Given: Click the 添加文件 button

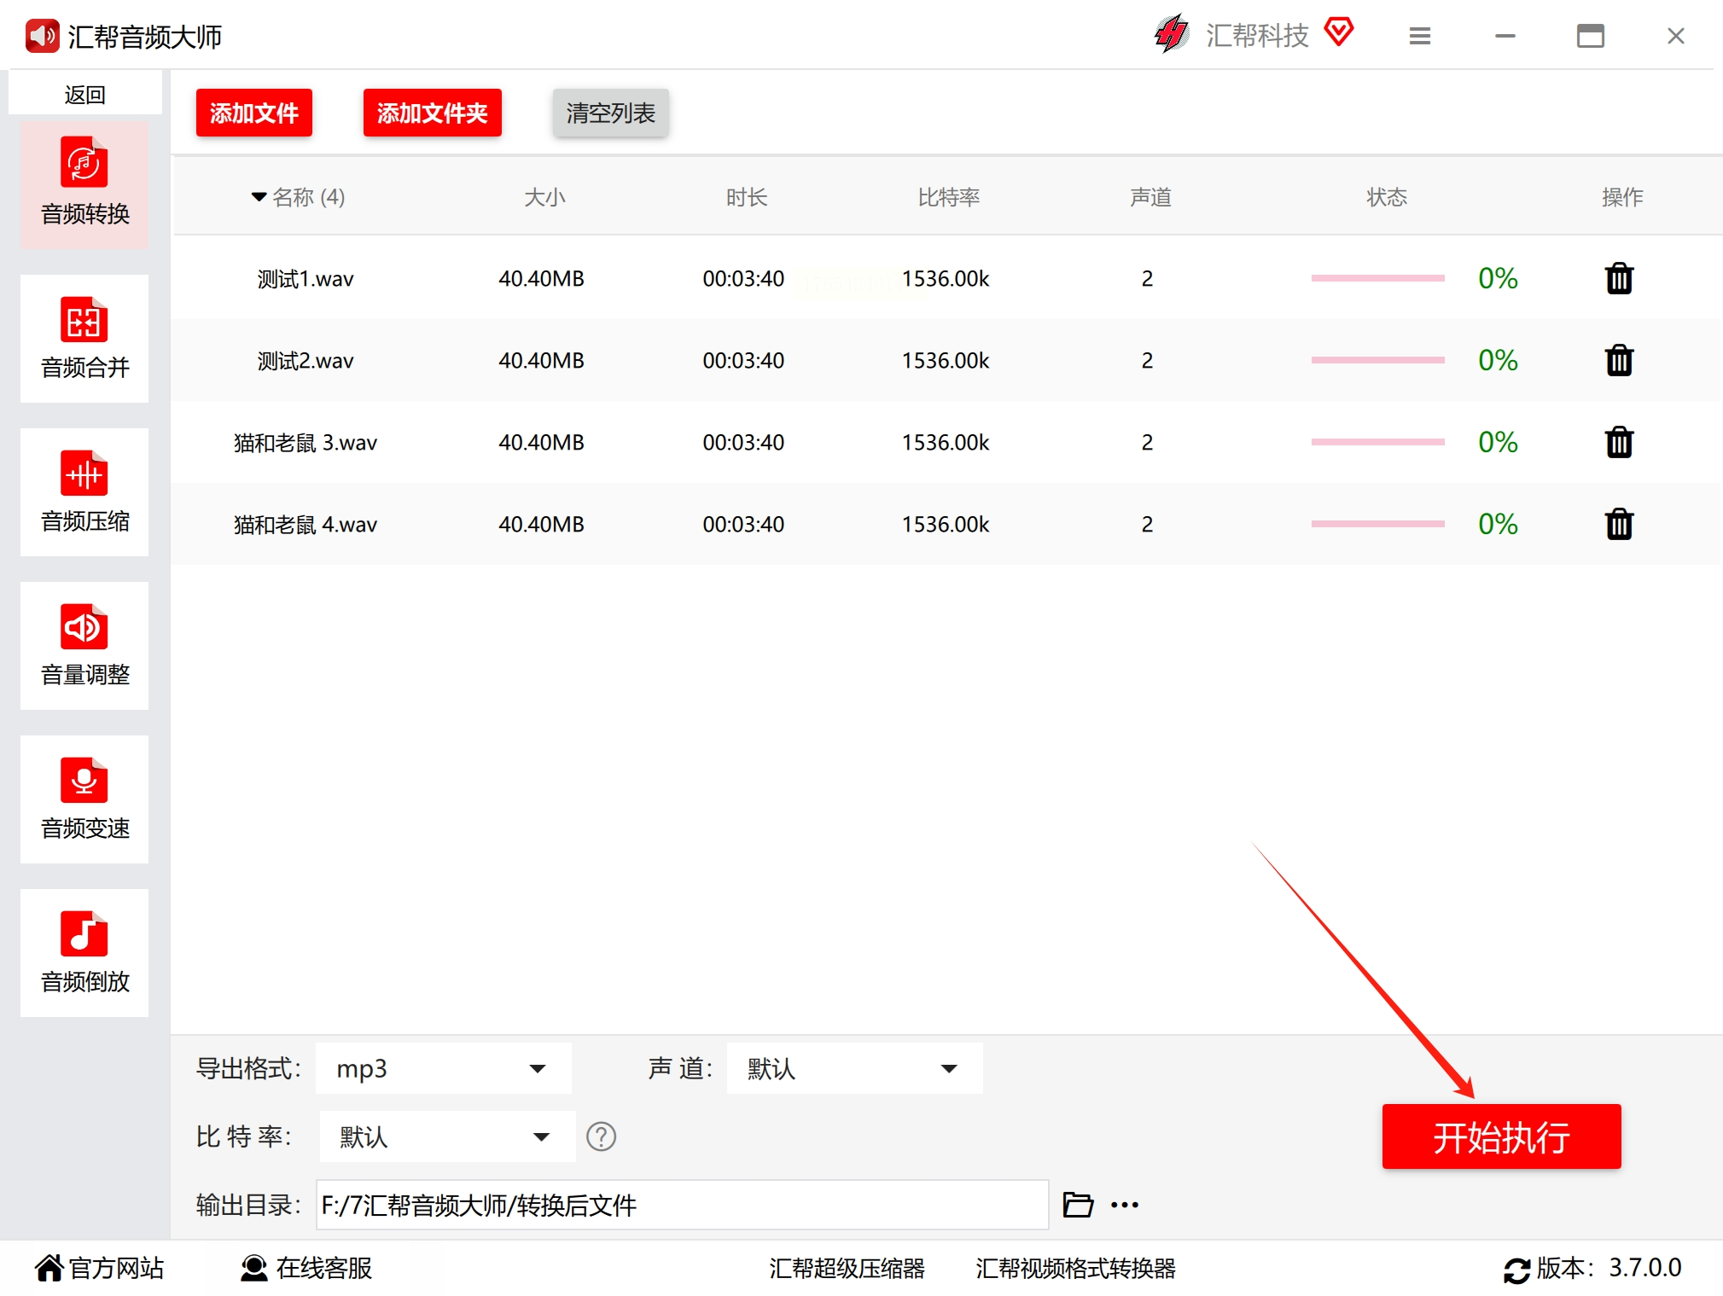Looking at the screenshot, I should point(253,113).
